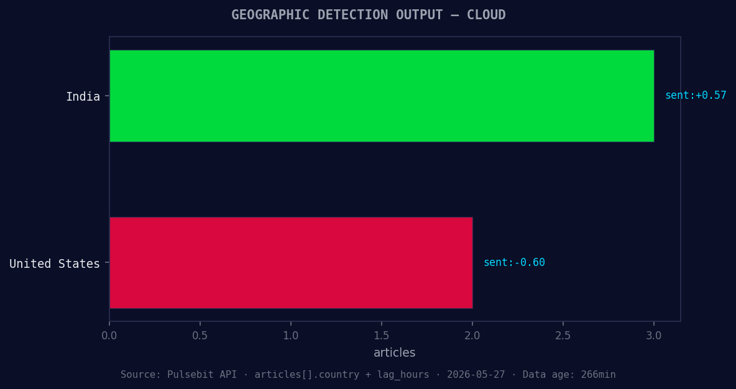This screenshot has height=389, width=736.
Task: Click the articles x-axis label
Action: coord(394,352)
